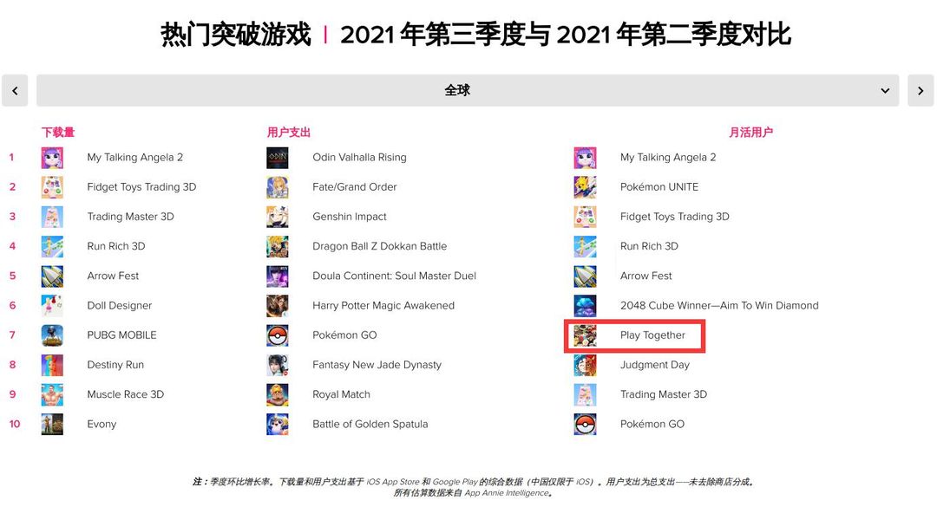Screen dimensions: 937x507
Task: Click Trading Master 3D icon under 月活用户
Action: coord(585,394)
